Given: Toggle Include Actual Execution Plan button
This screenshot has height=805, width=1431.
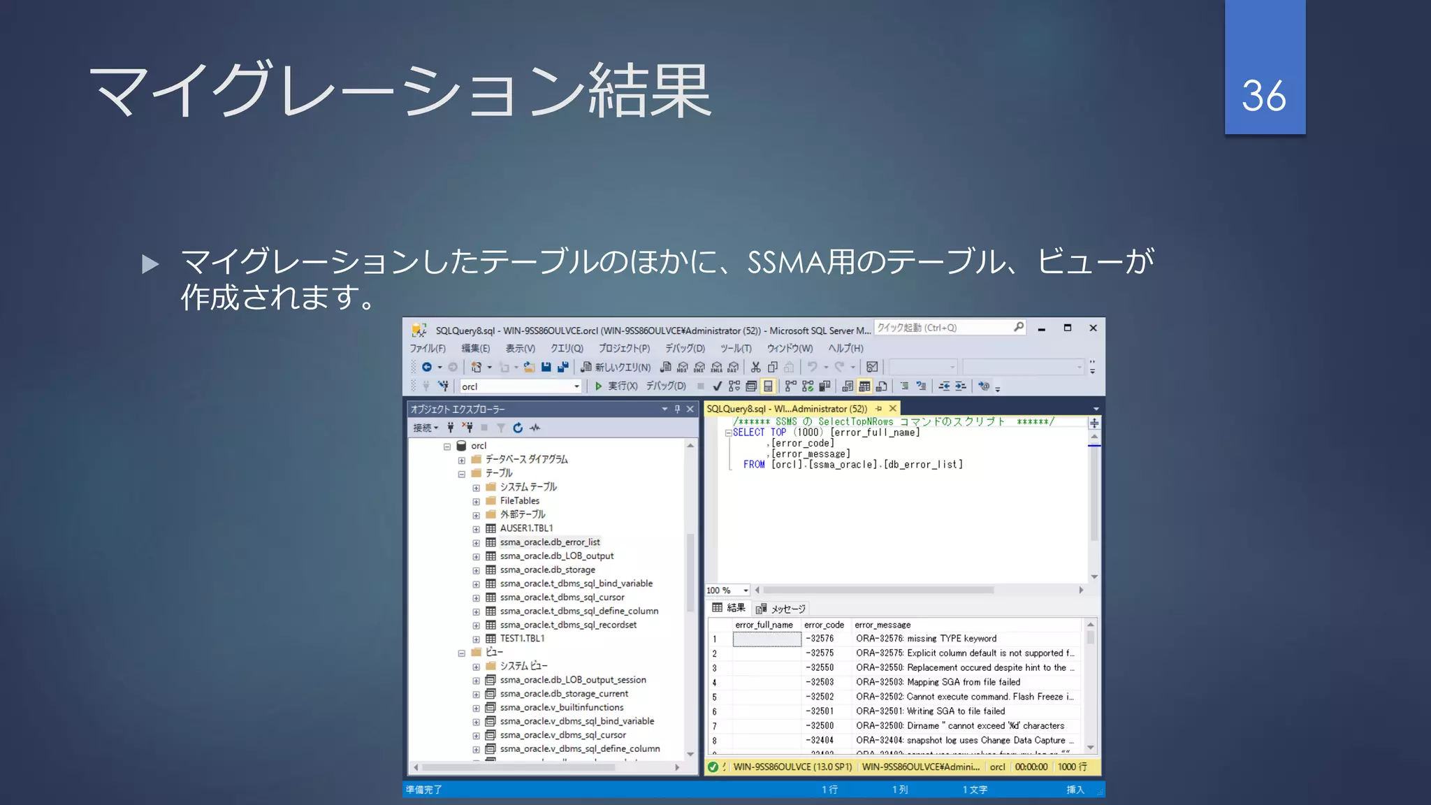Looking at the screenshot, I should 791,386.
